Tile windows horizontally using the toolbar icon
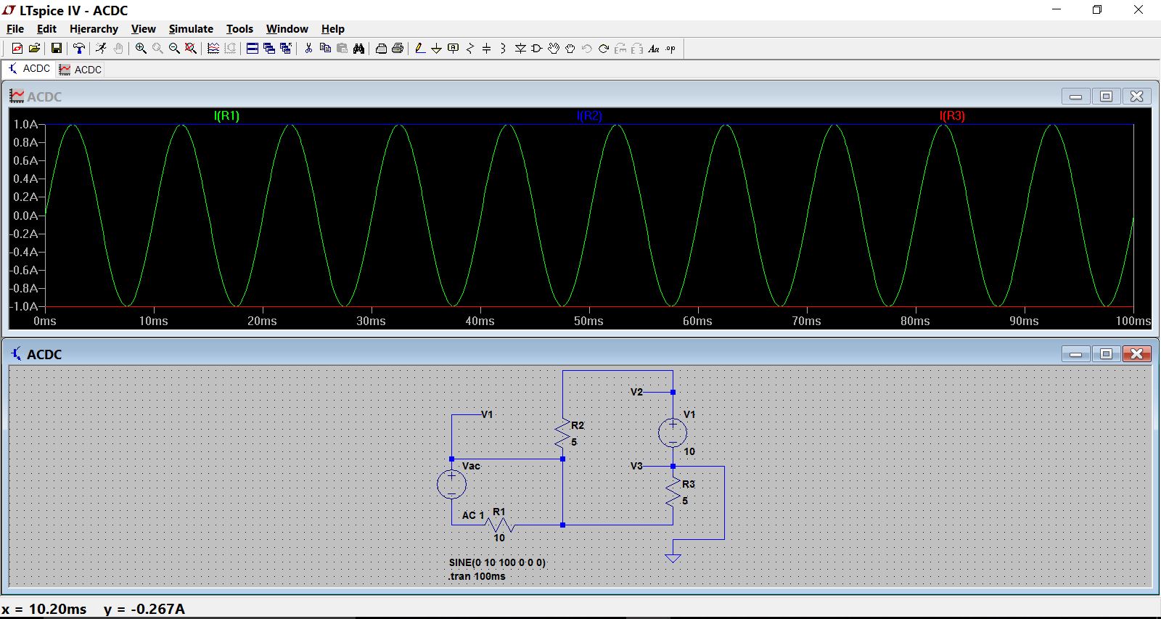This screenshot has height=619, width=1161. [x=253, y=49]
